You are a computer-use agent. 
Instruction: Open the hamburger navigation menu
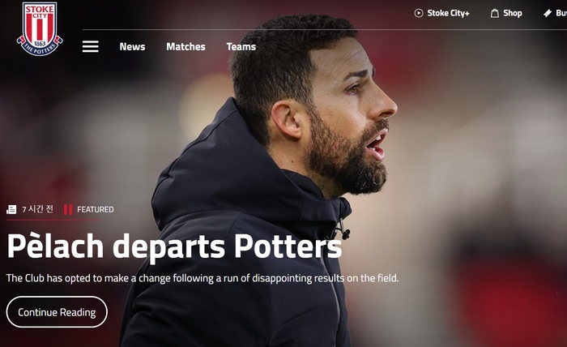[91, 46]
